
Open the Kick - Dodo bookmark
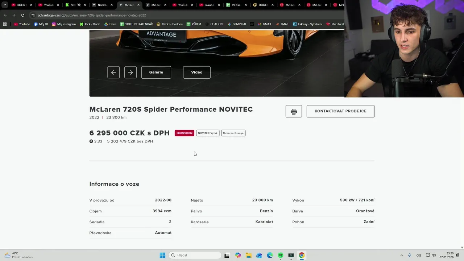(90, 24)
